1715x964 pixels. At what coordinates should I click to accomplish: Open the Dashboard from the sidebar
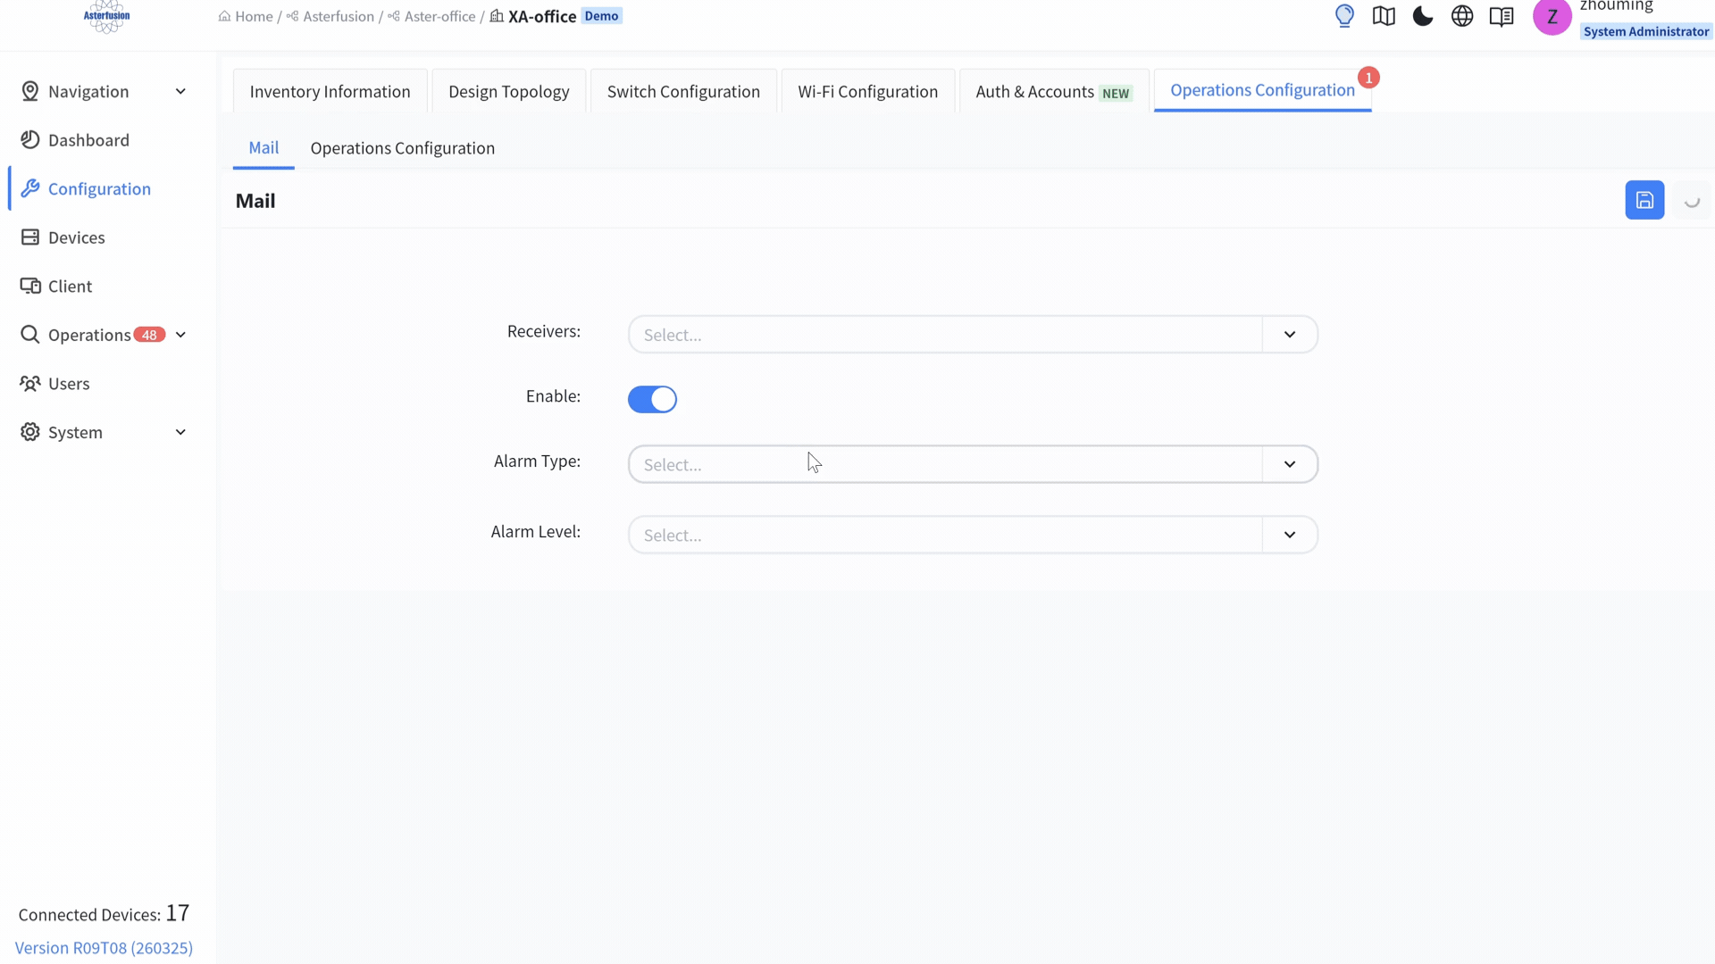coord(88,140)
